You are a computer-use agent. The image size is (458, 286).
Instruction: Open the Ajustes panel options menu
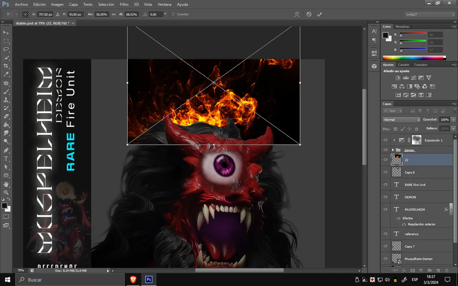pos(454,65)
